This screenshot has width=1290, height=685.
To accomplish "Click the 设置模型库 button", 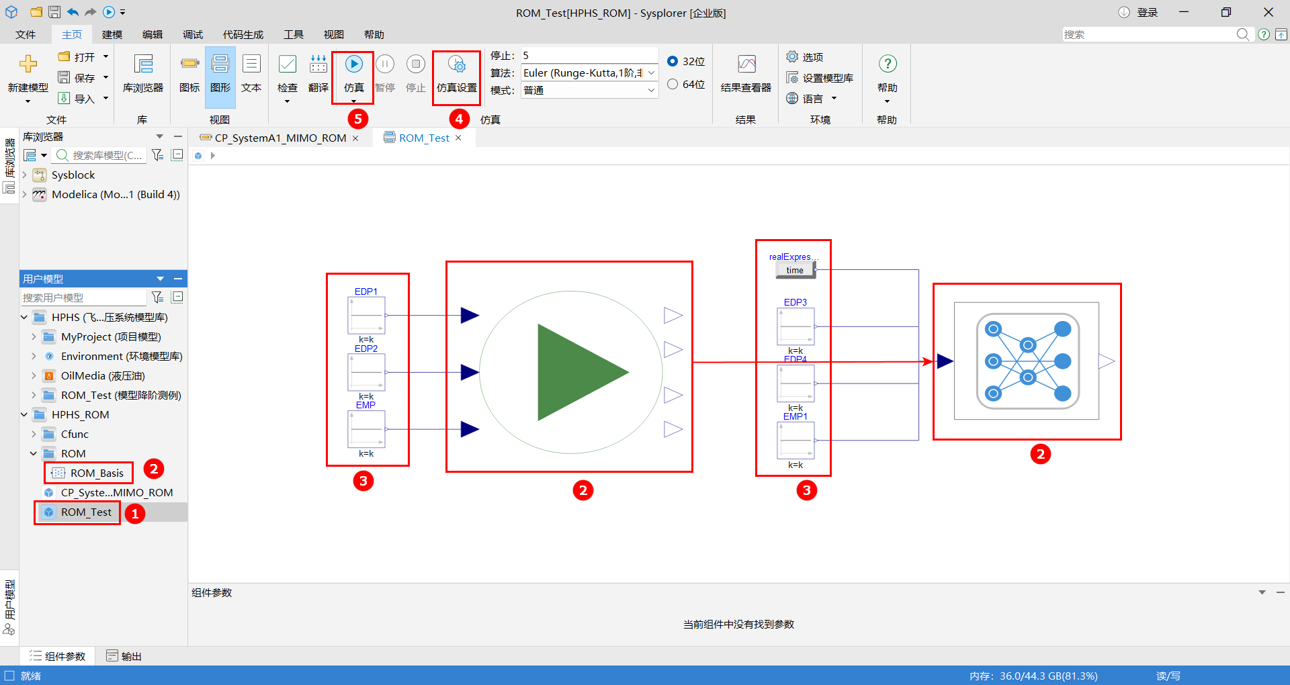I will (x=820, y=78).
